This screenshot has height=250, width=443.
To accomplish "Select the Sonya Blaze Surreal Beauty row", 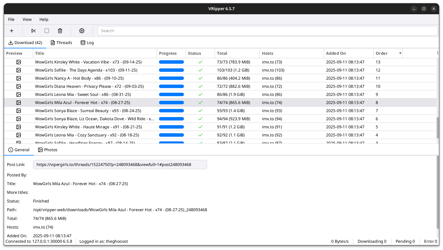I will tap(88, 111).
